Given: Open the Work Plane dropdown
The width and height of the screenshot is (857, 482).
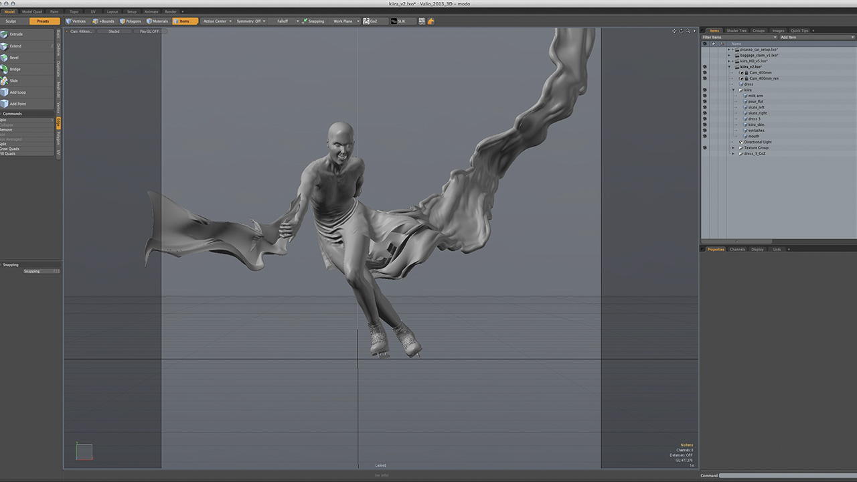Looking at the screenshot, I should tap(345, 21).
